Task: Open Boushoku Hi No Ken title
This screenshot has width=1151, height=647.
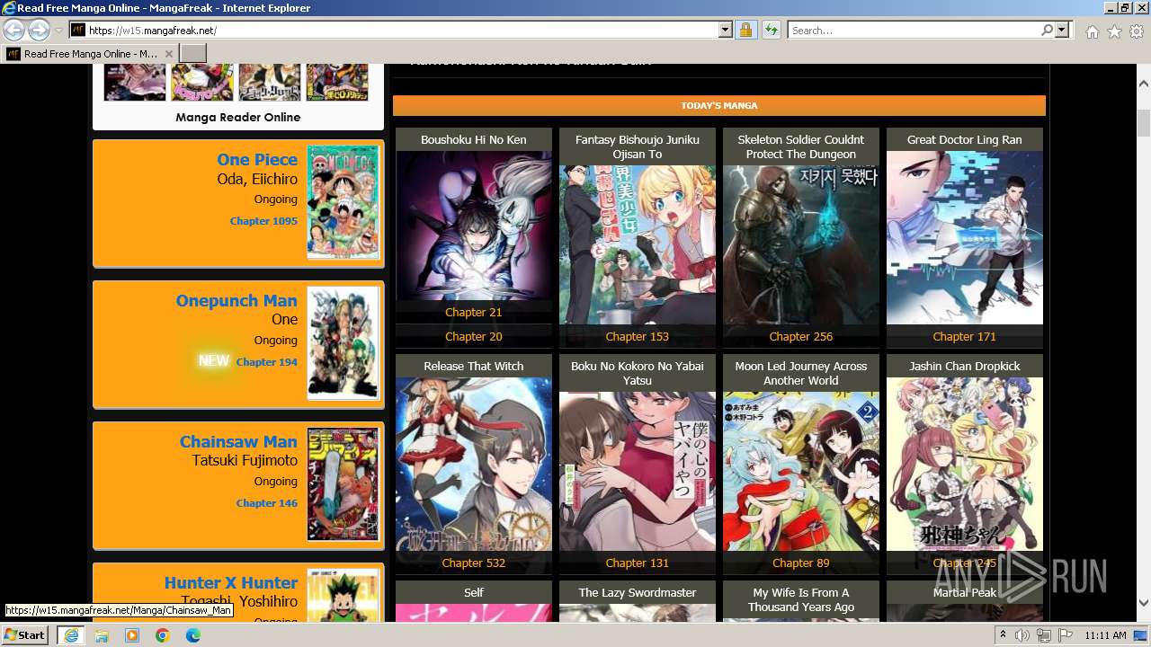Action: [474, 140]
